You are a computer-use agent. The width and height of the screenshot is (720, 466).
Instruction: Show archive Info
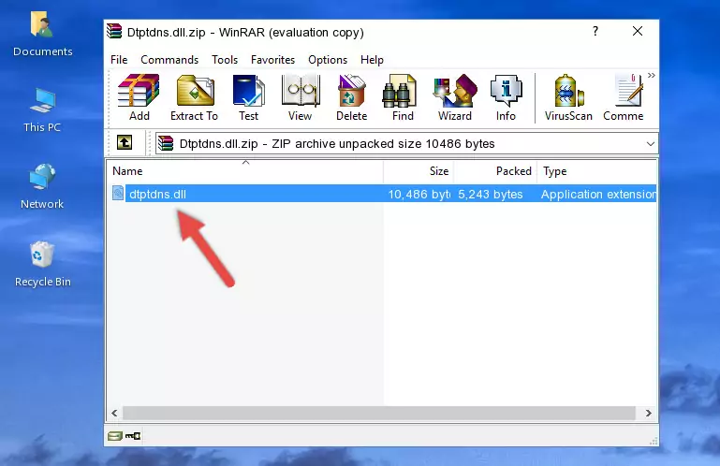click(506, 97)
